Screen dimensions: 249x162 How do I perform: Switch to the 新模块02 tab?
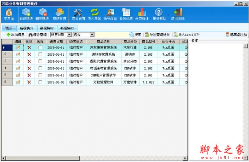[x=47, y=28]
